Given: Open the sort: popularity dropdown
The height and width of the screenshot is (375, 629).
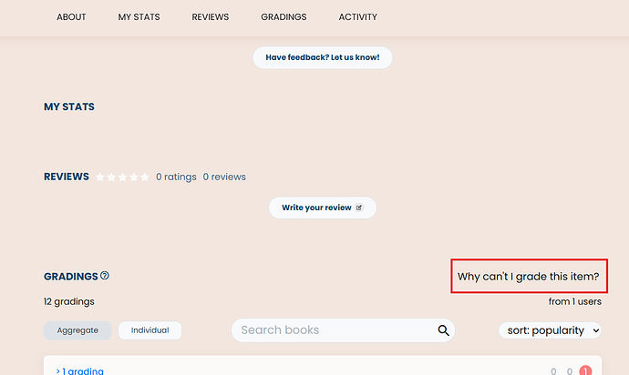Looking at the screenshot, I should (x=550, y=330).
